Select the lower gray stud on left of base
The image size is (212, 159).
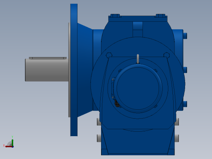tap(99, 138)
